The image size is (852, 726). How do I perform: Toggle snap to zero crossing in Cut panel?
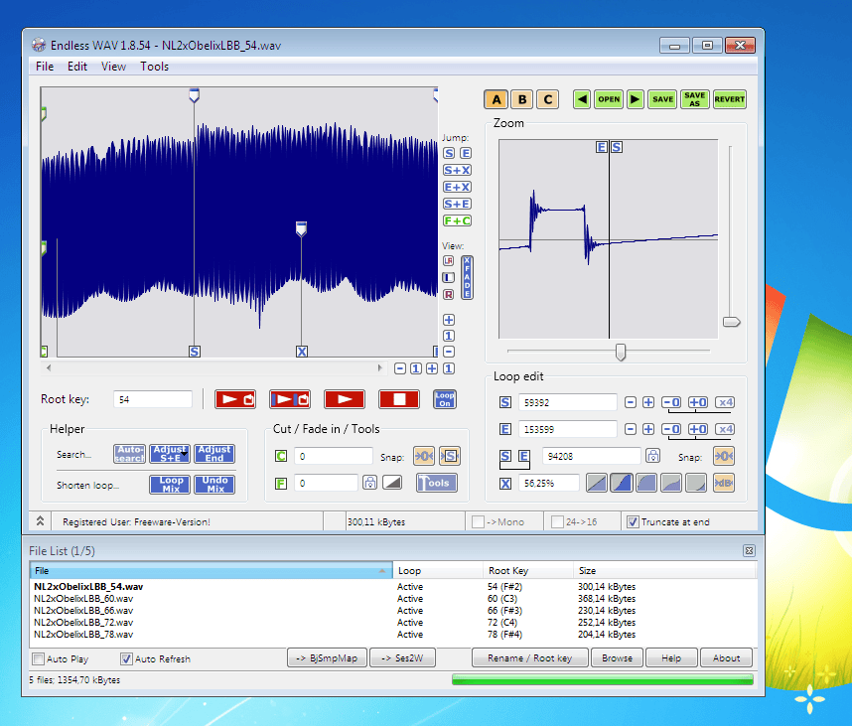[x=424, y=456]
